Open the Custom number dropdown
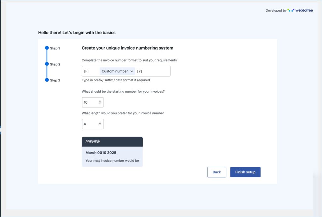The image size is (322, 217). pyautogui.click(x=117, y=71)
